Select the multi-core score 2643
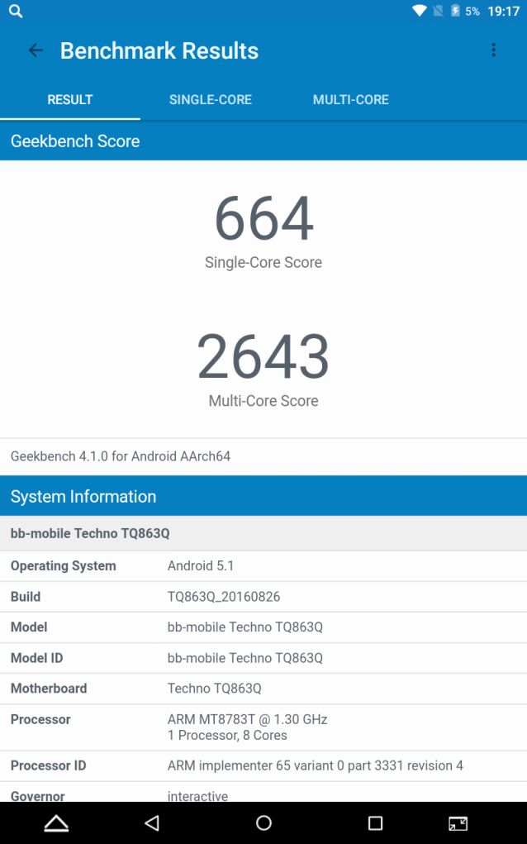 263,356
